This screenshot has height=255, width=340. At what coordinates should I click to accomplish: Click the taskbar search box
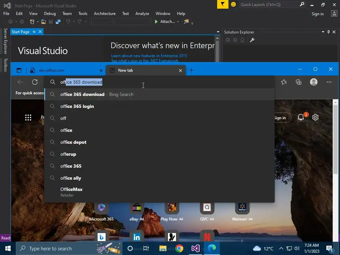click(69, 248)
